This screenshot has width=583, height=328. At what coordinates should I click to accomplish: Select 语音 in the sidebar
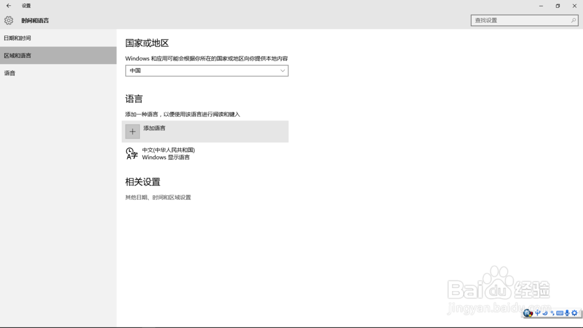click(58, 73)
